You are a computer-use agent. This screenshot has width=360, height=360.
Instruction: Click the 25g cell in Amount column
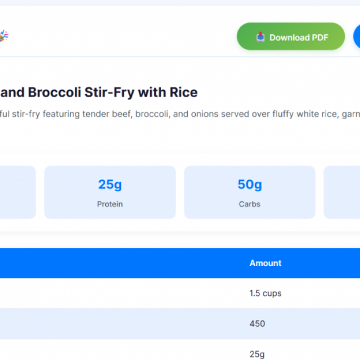click(257, 354)
